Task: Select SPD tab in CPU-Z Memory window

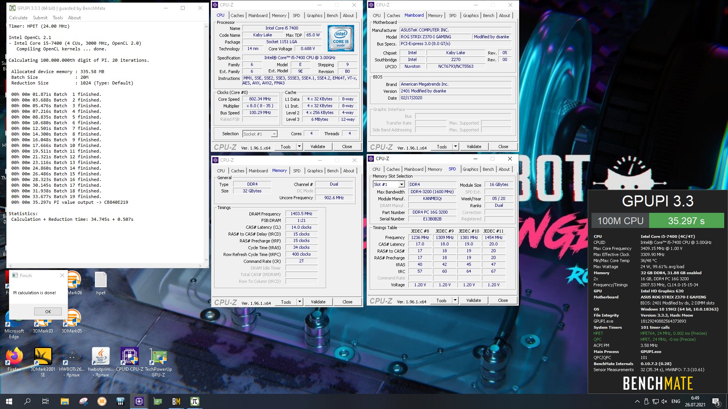Action: 297,171
